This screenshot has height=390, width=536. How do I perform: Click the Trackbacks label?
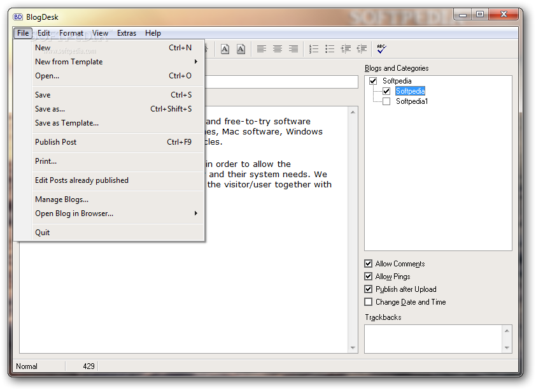tap(383, 317)
